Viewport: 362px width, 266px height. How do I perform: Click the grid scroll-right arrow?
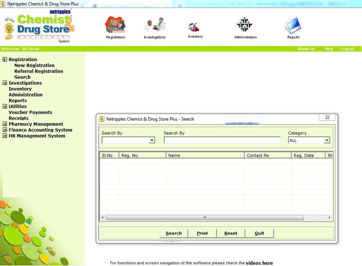[329, 218]
